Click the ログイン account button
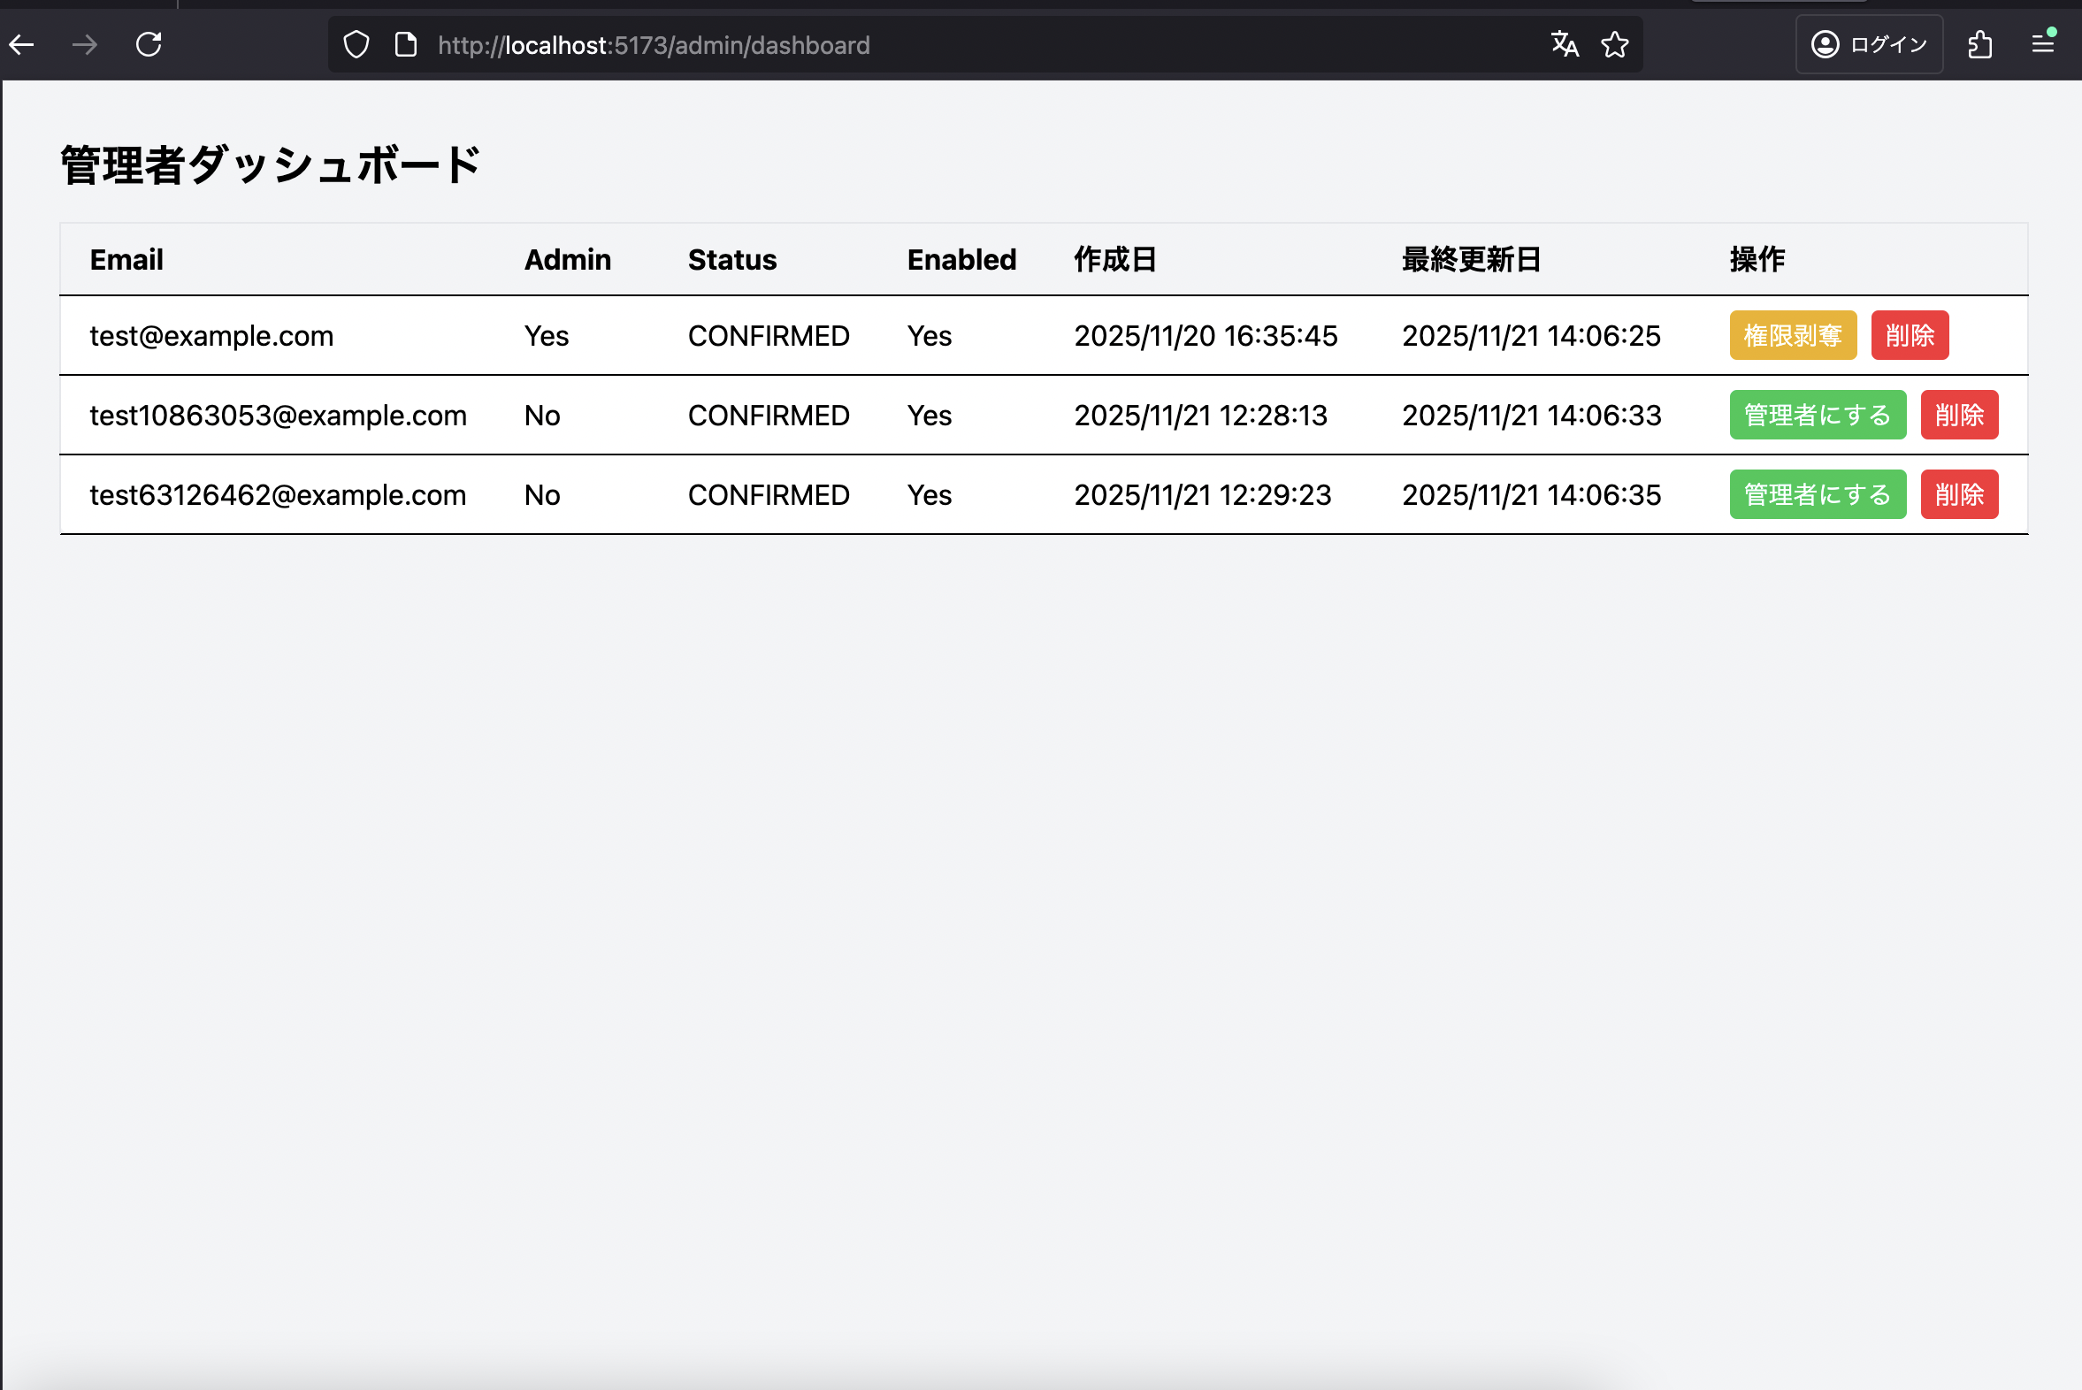 1869,44
